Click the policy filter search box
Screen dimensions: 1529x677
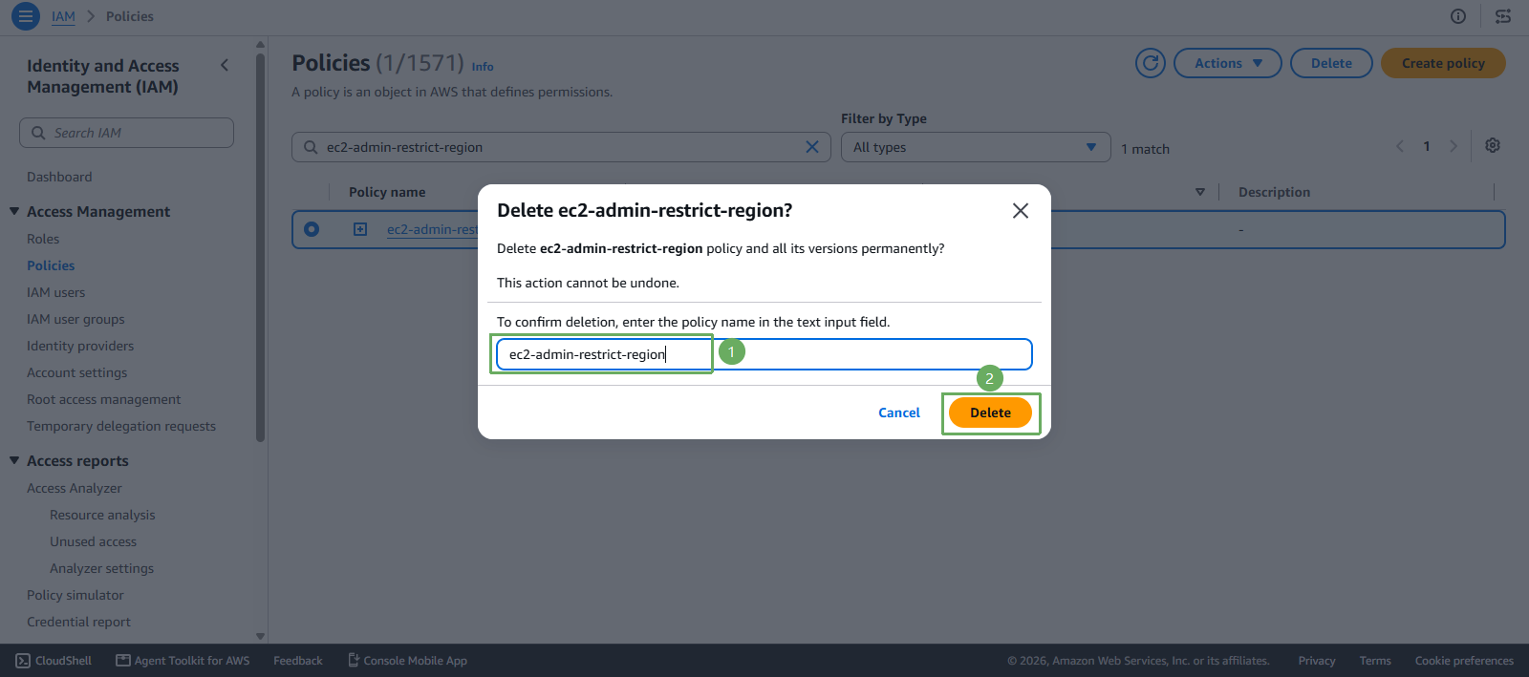click(x=561, y=147)
